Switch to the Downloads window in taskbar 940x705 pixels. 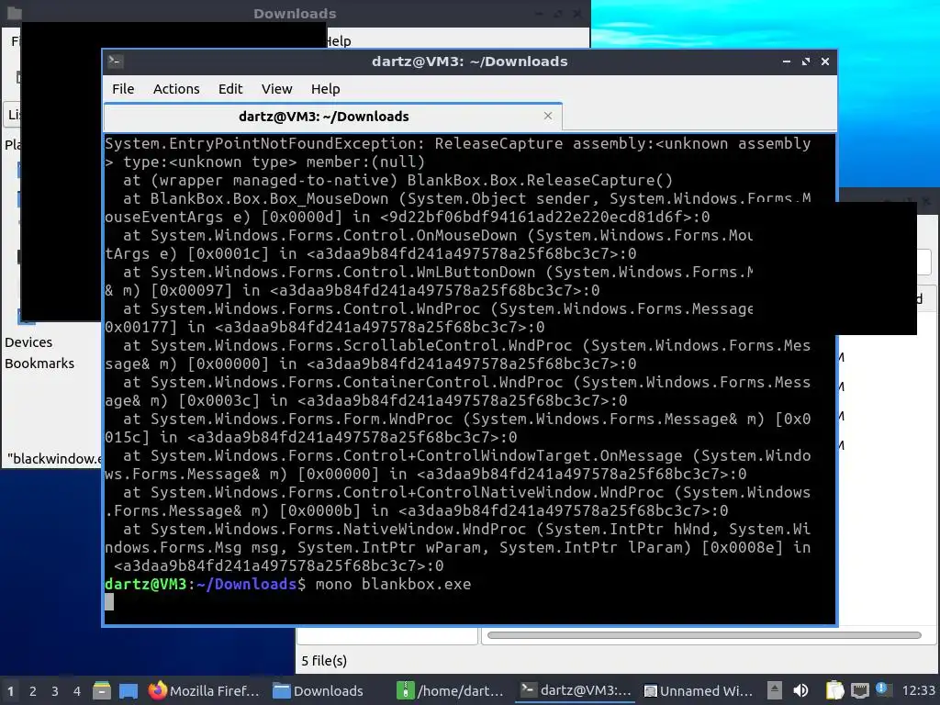319,690
